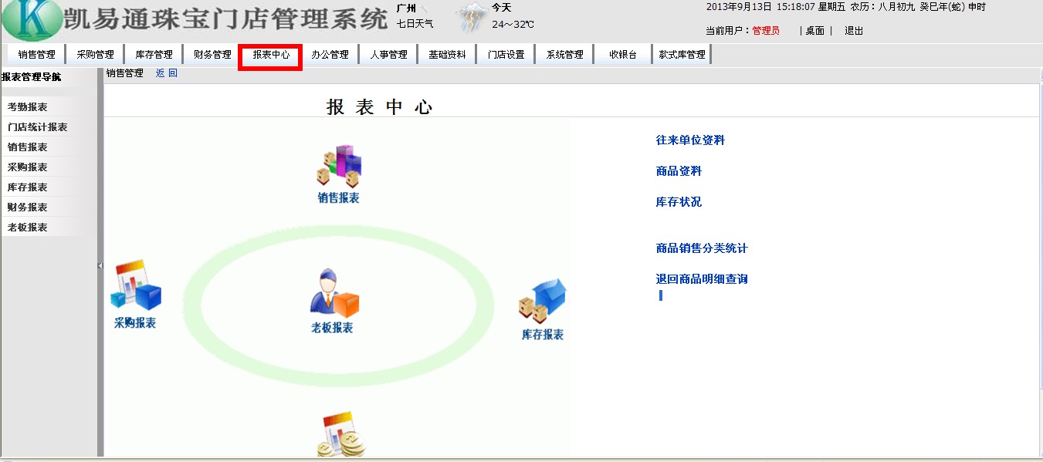Click the finance report coins icon
The height and width of the screenshot is (462, 1043).
pos(340,435)
